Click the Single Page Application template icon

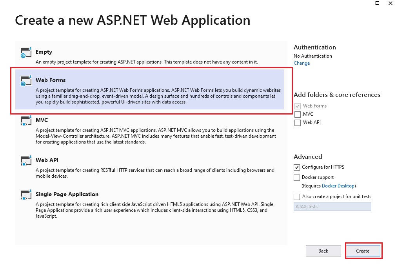coord(26,195)
